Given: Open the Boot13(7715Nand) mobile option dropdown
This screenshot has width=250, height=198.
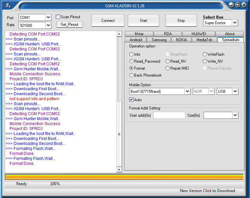Looking at the screenshot, I should (x=187, y=92).
